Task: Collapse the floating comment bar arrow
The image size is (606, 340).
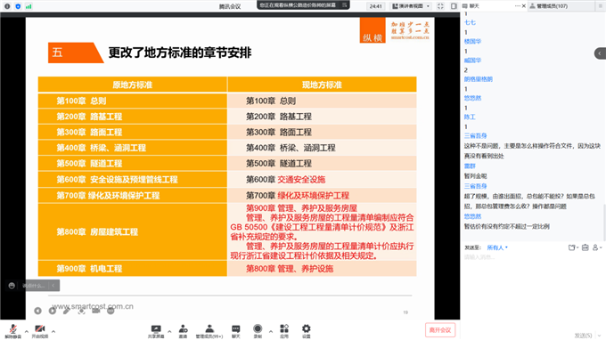Action: 53,286
